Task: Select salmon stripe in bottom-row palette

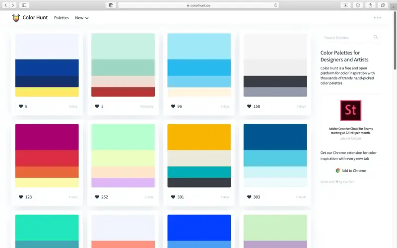Action: (x=123, y=245)
